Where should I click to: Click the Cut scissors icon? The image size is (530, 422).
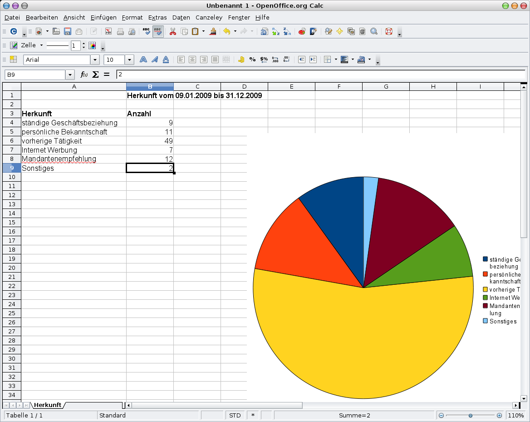[173, 32]
